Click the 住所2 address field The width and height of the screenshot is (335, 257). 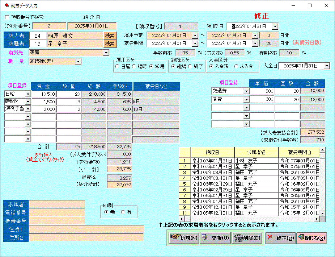pyautogui.click(x=86, y=237)
